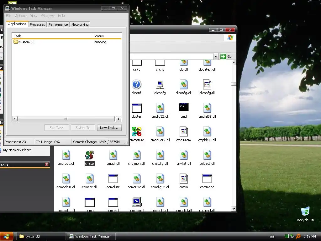Select the cmos.ram file icon
The height and width of the screenshot is (241, 321).
coord(183,131)
